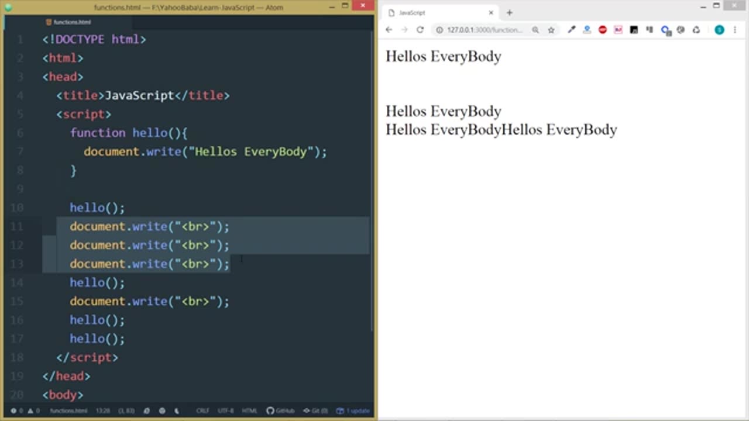The height and width of the screenshot is (421, 749).
Task: Click the hello(); call on line 17
Action: coord(97,339)
